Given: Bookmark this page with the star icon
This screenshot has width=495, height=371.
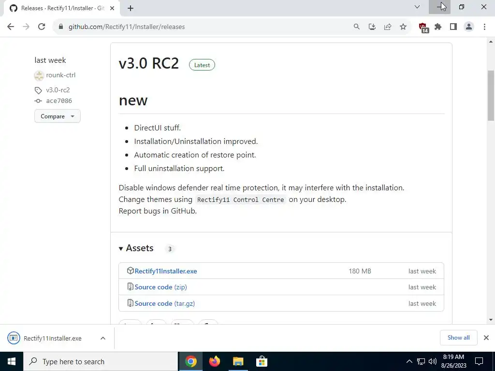Looking at the screenshot, I should point(403,27).
